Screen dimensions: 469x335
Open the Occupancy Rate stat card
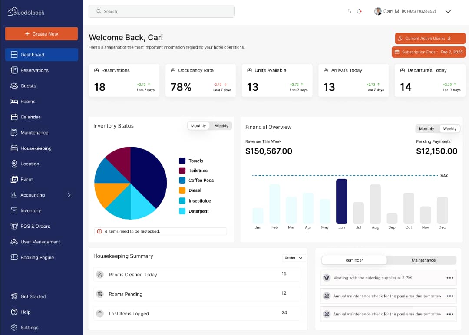[x=201, y=80]
